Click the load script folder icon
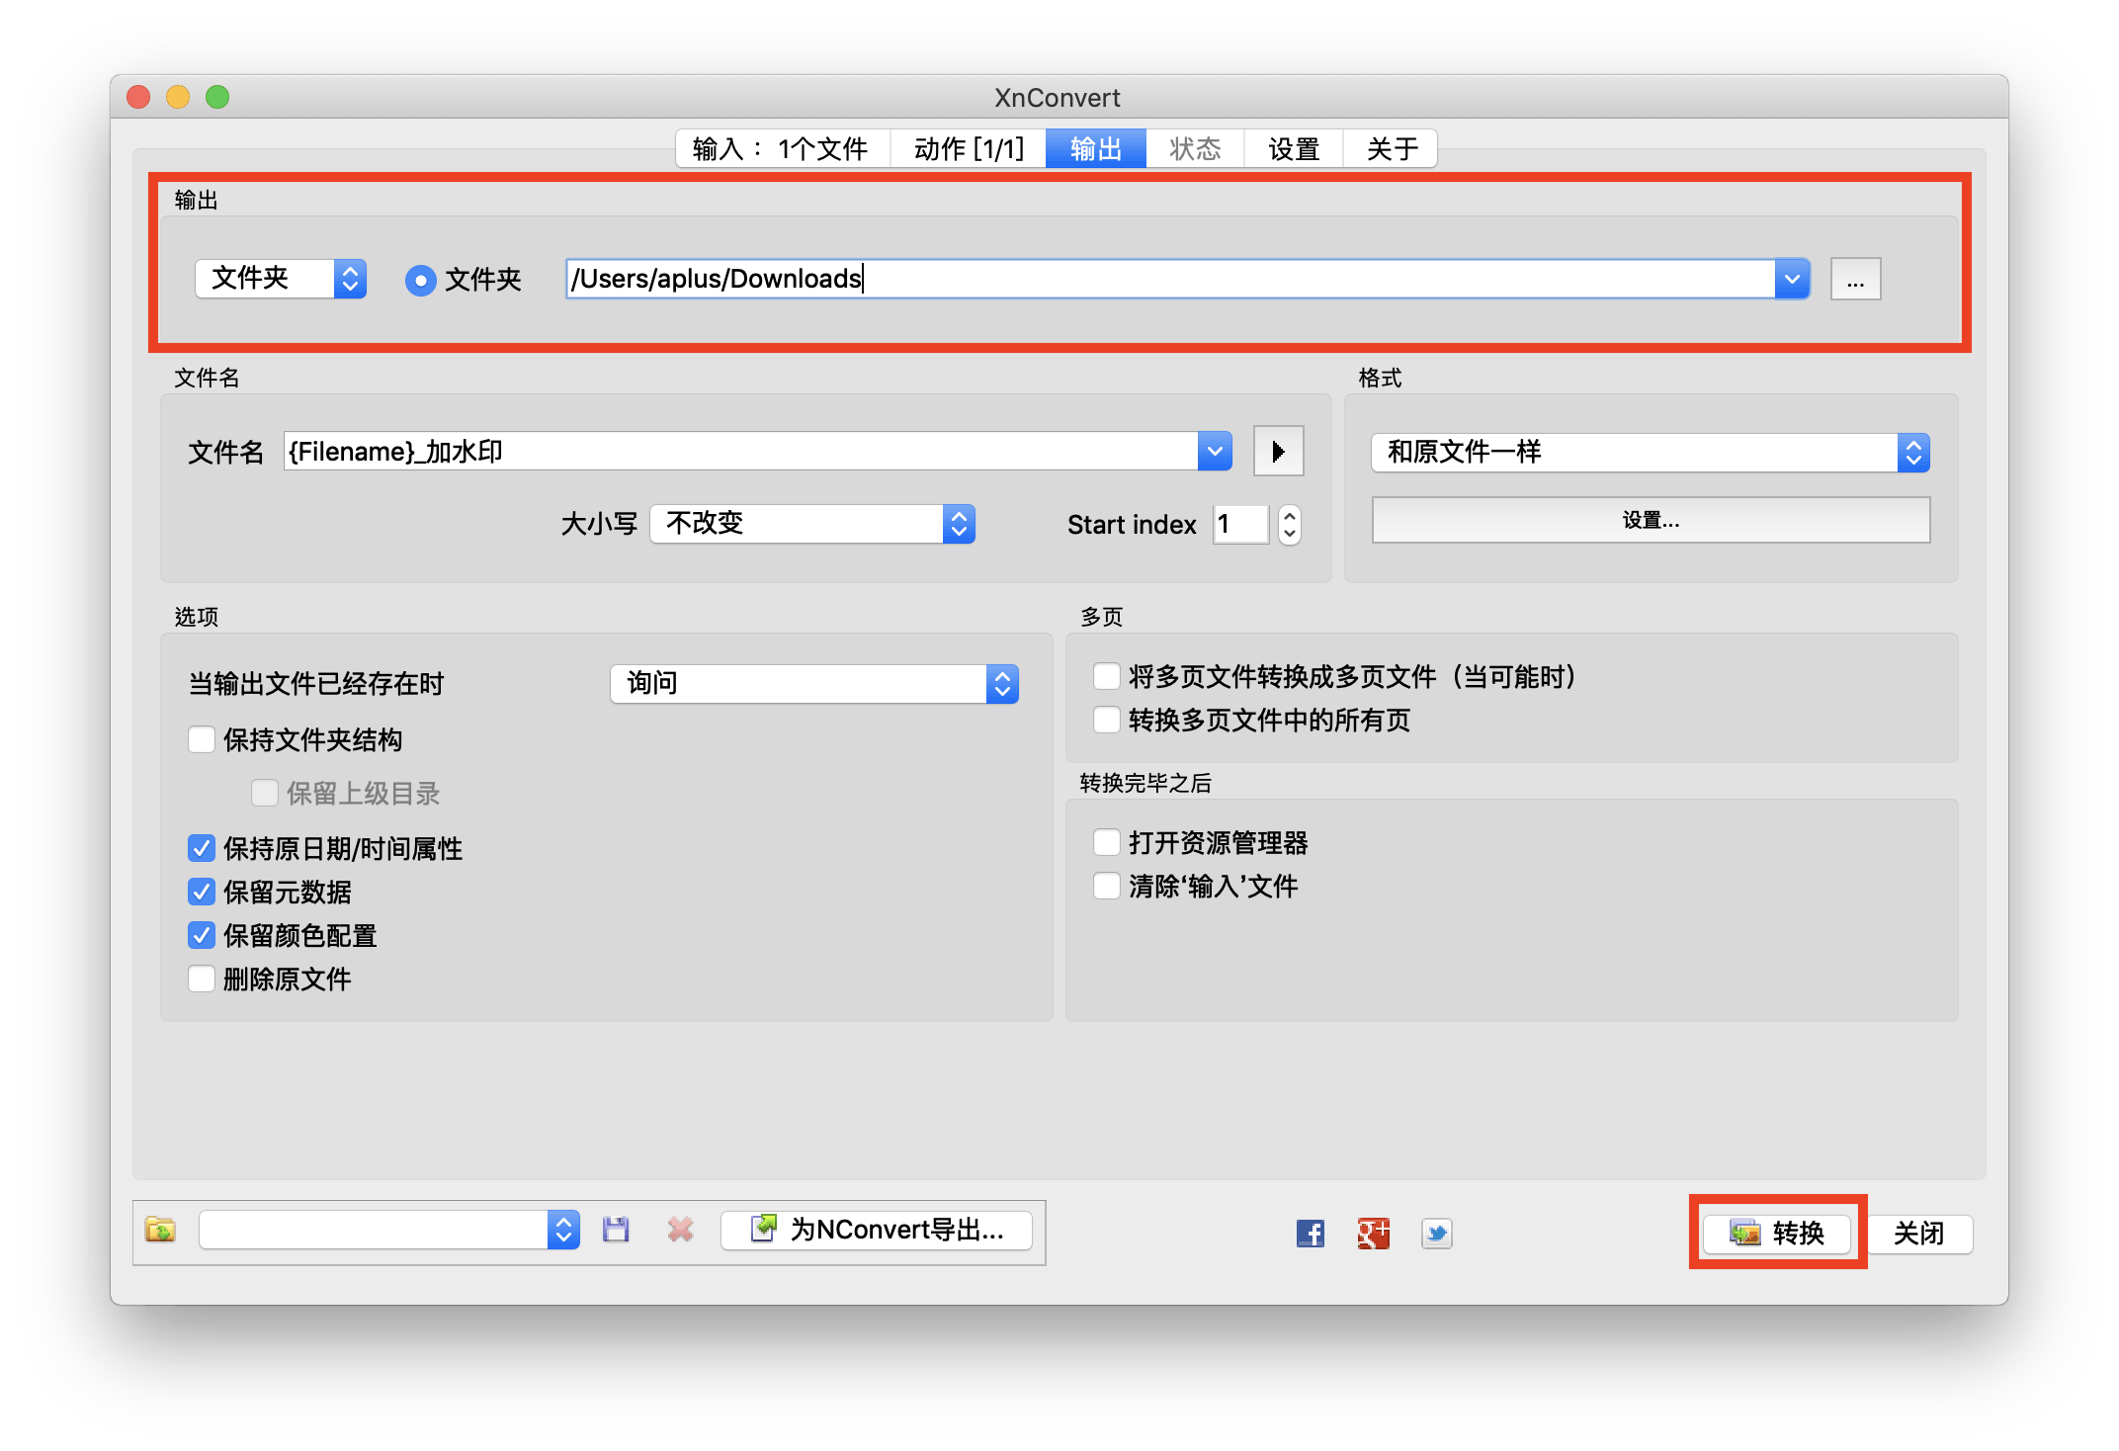The image size is (2119, 1451). [x=160, y=1231]
